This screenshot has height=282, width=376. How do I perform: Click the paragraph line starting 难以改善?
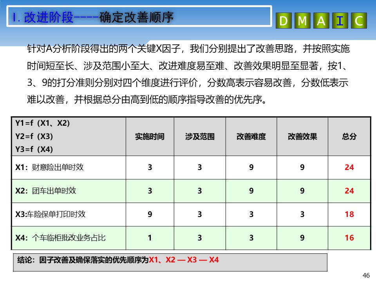(x=147, y=99)
